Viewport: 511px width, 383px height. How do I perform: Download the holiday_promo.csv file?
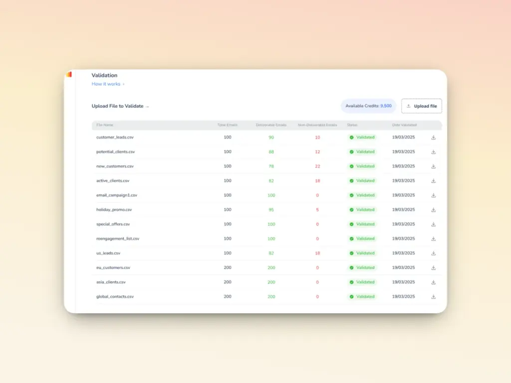click(x=433, y=209)
